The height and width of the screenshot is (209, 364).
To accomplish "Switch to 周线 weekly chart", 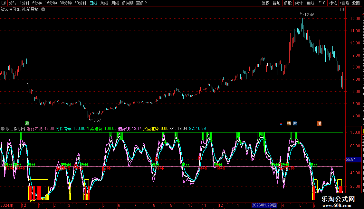I will coord(104,3).
